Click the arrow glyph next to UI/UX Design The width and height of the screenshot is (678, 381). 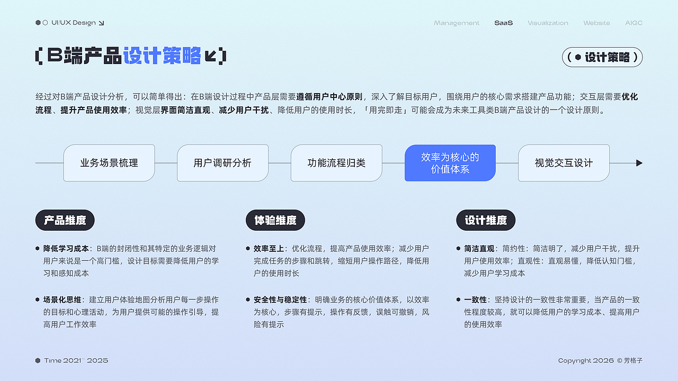click(102, 23)
